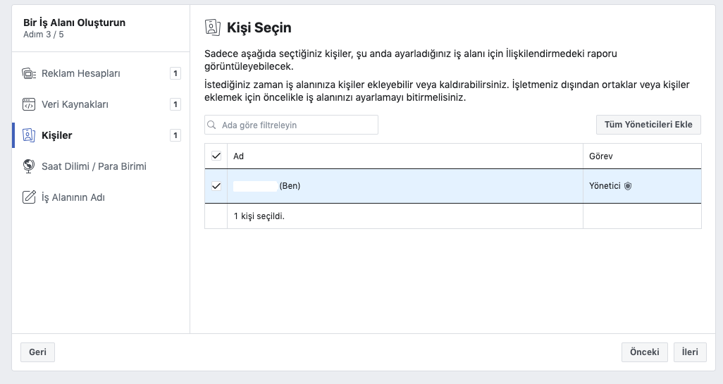The image size is (723, 384).
Task: Open the Veri Kaynakları step
Action: [x=101, y=104]
